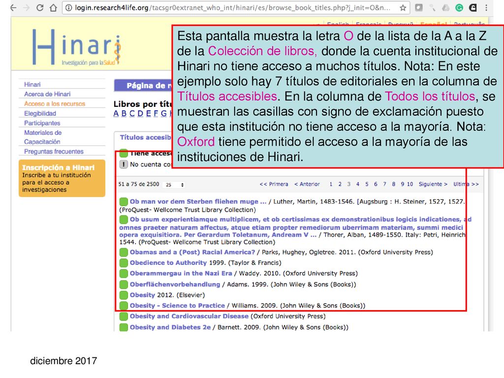504x378 pixels.
Task: Click green icon beside Obesity and Cardiovascular Disease
Action: point(124,316)
